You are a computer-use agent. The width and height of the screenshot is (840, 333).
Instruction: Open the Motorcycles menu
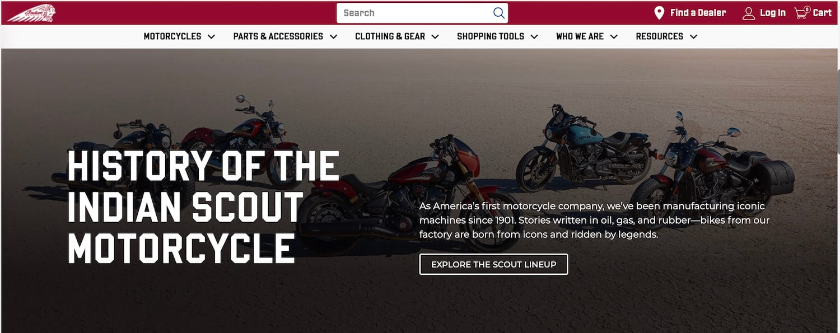(x=179, y=36)
